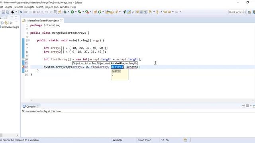
Task: Click the Save toolbar icon
Action: pyautogui.click(x=3, y=12)
